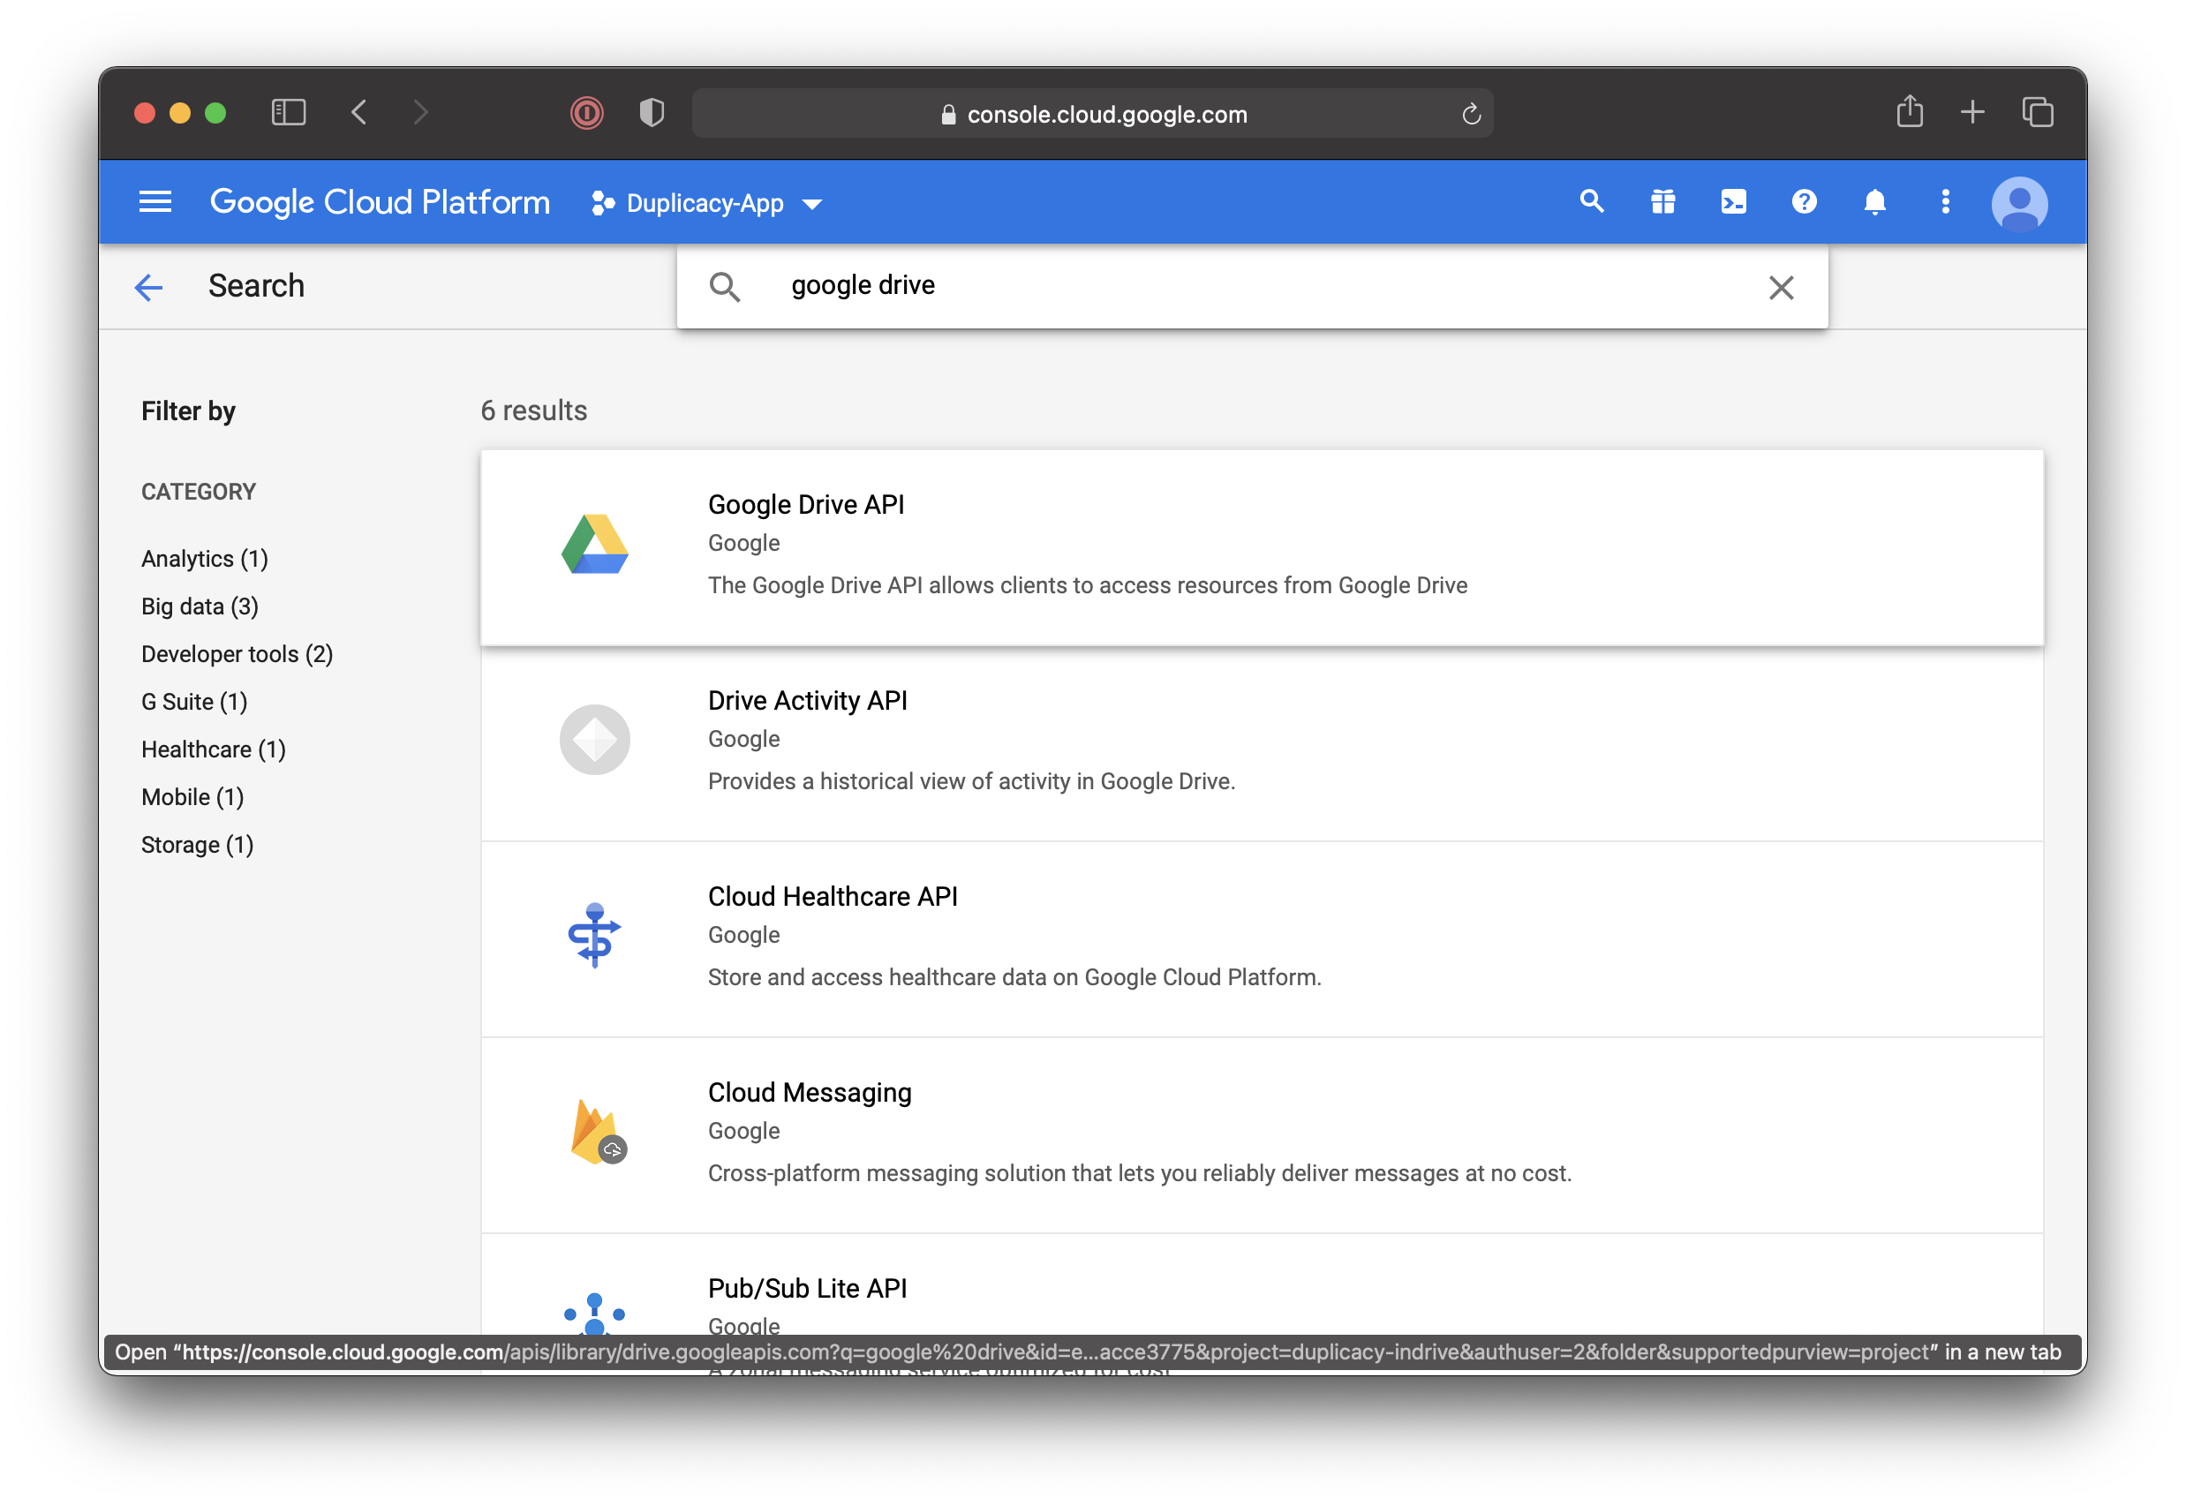Screen dimensions: 2186x1506
Task: Open the top-bar search magnifier icon
Action: pyautogui.click(x=1592, y=201)
